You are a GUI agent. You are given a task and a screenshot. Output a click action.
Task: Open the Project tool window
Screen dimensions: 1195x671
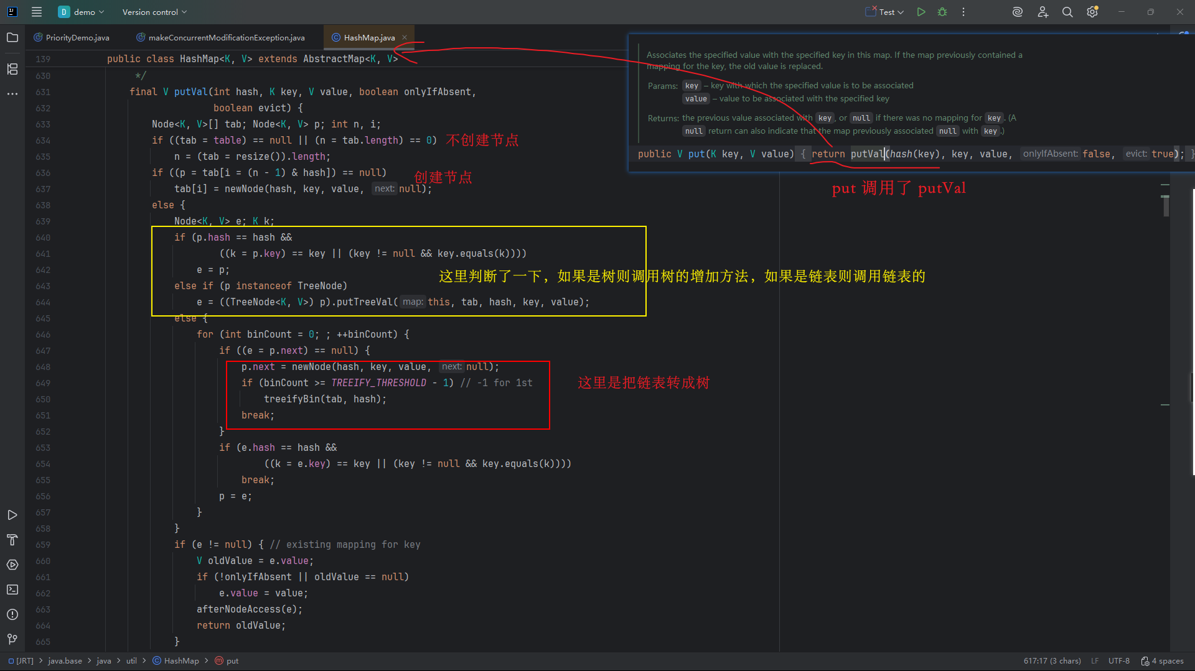pyautogui.click(x=12, y=37)
